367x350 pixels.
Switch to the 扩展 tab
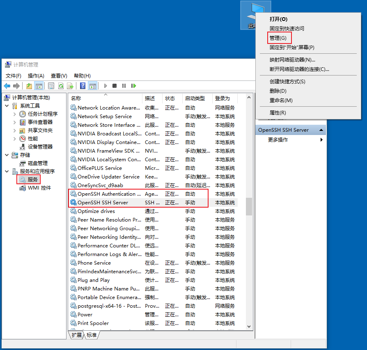tap(76, 335)
